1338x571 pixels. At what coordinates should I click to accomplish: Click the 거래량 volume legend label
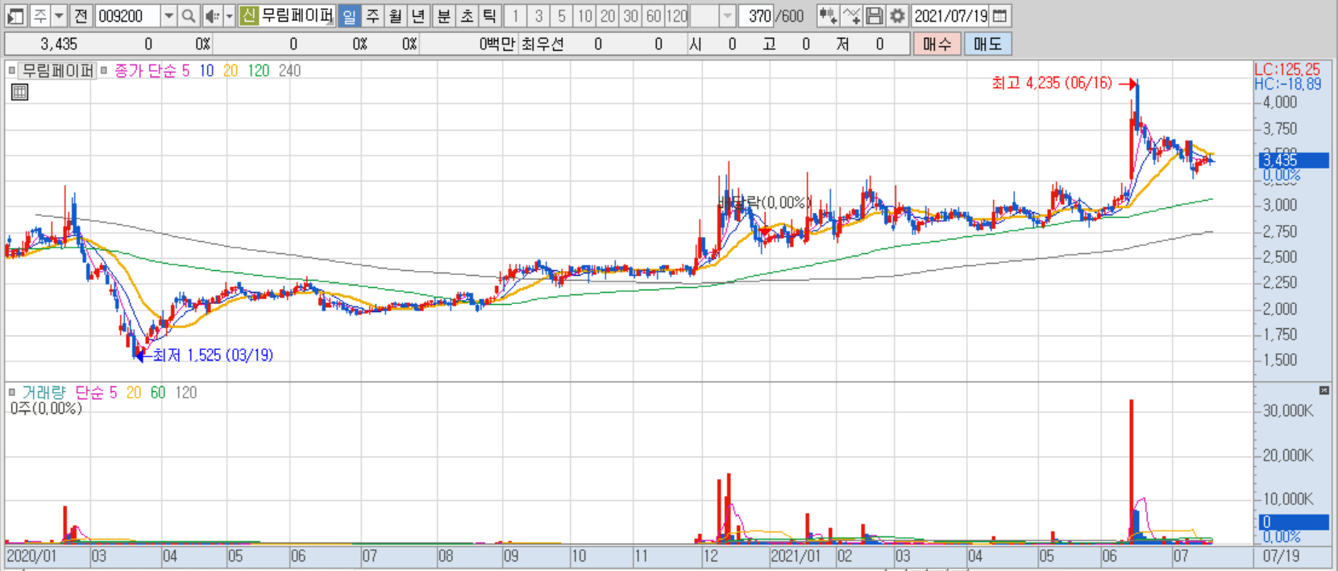click(44, 393)
